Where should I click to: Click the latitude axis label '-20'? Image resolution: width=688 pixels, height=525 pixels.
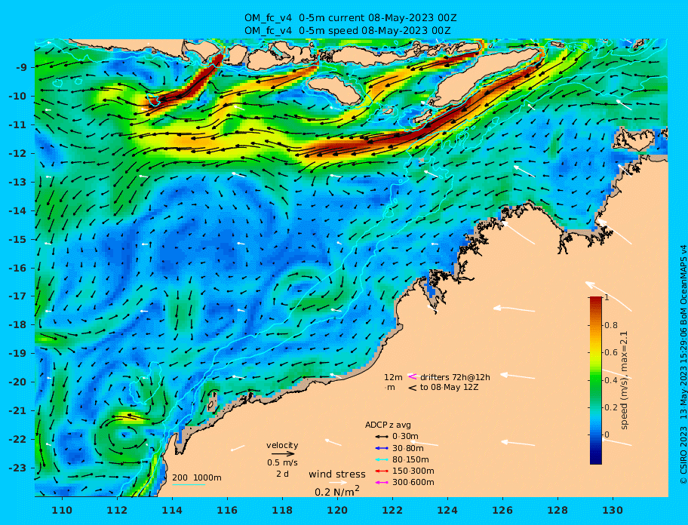click(18, 382)
